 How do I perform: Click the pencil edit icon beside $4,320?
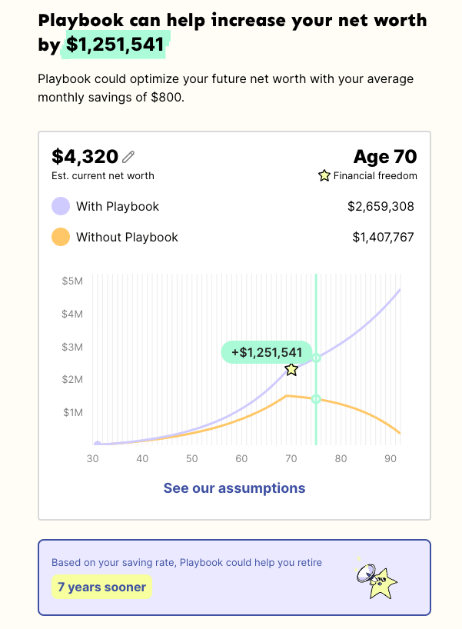pos(128,157)
